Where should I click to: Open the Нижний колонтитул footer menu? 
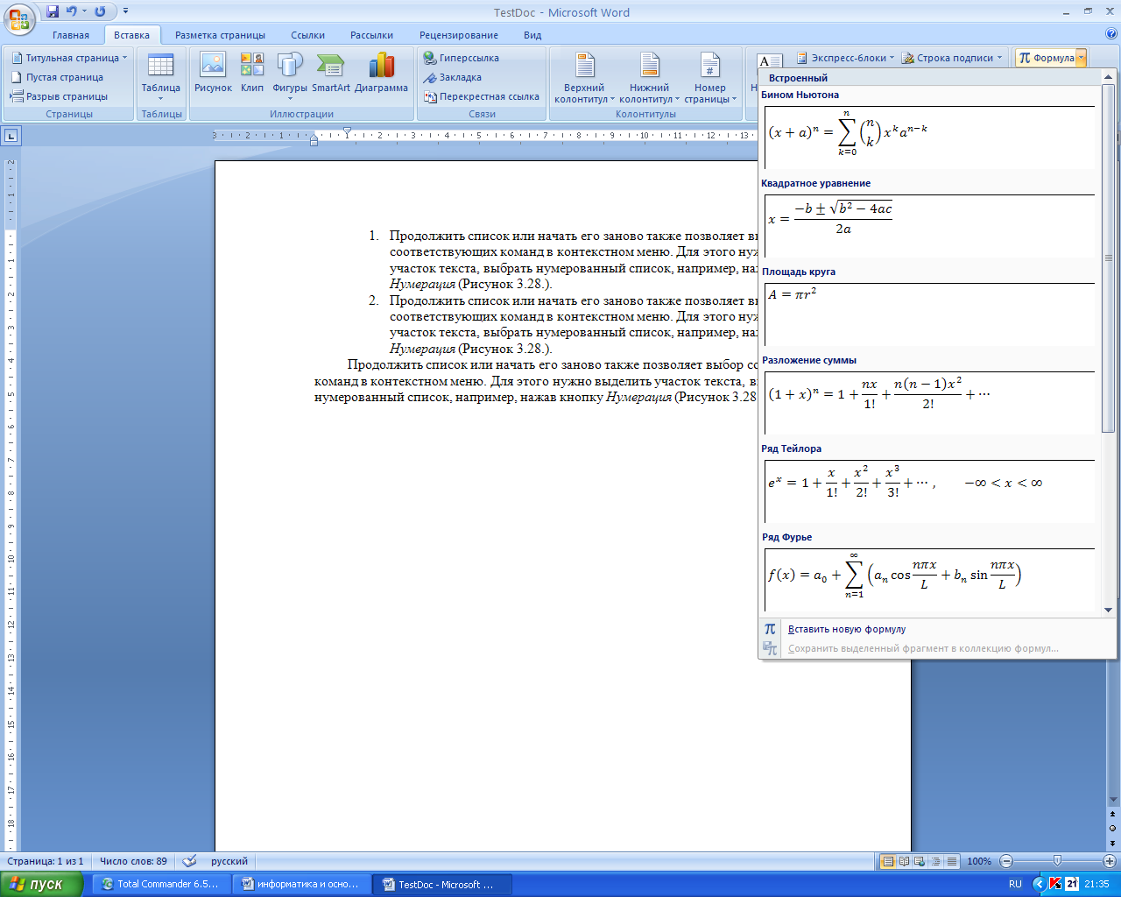click(649, 77)
